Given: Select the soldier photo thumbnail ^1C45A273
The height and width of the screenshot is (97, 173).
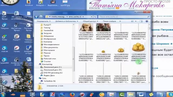Looking at the screenshot, I should click(x=103, y=27).
